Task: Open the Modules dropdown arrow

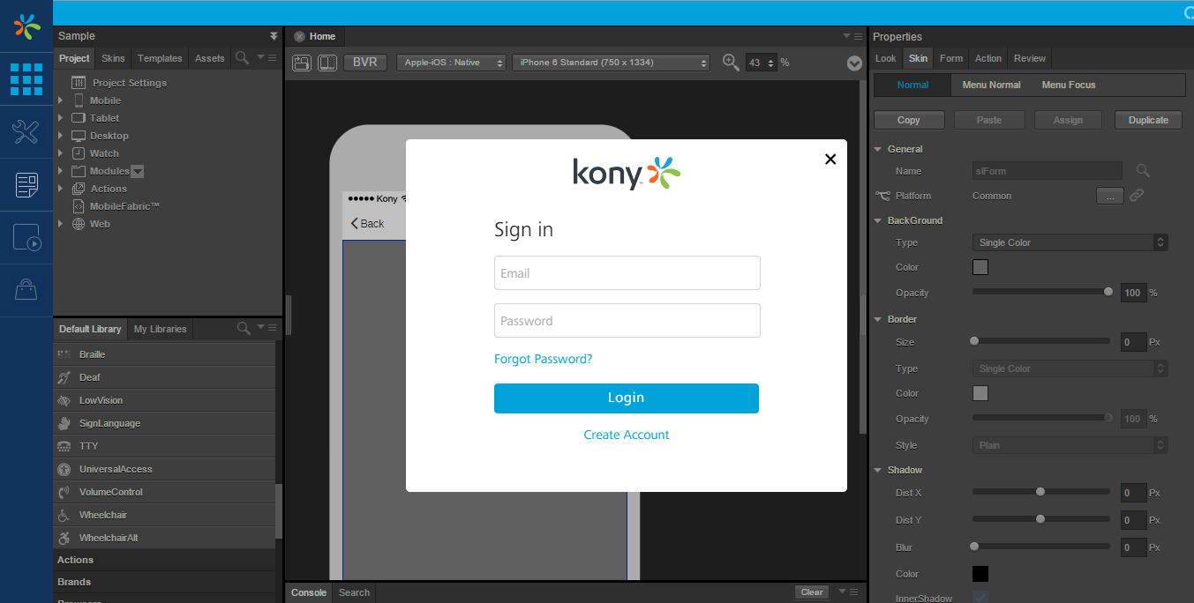Action: click(138, 172)
